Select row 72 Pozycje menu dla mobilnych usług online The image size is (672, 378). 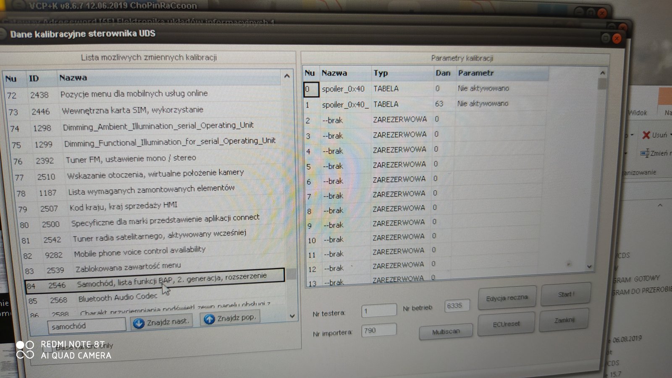(143, 94)
